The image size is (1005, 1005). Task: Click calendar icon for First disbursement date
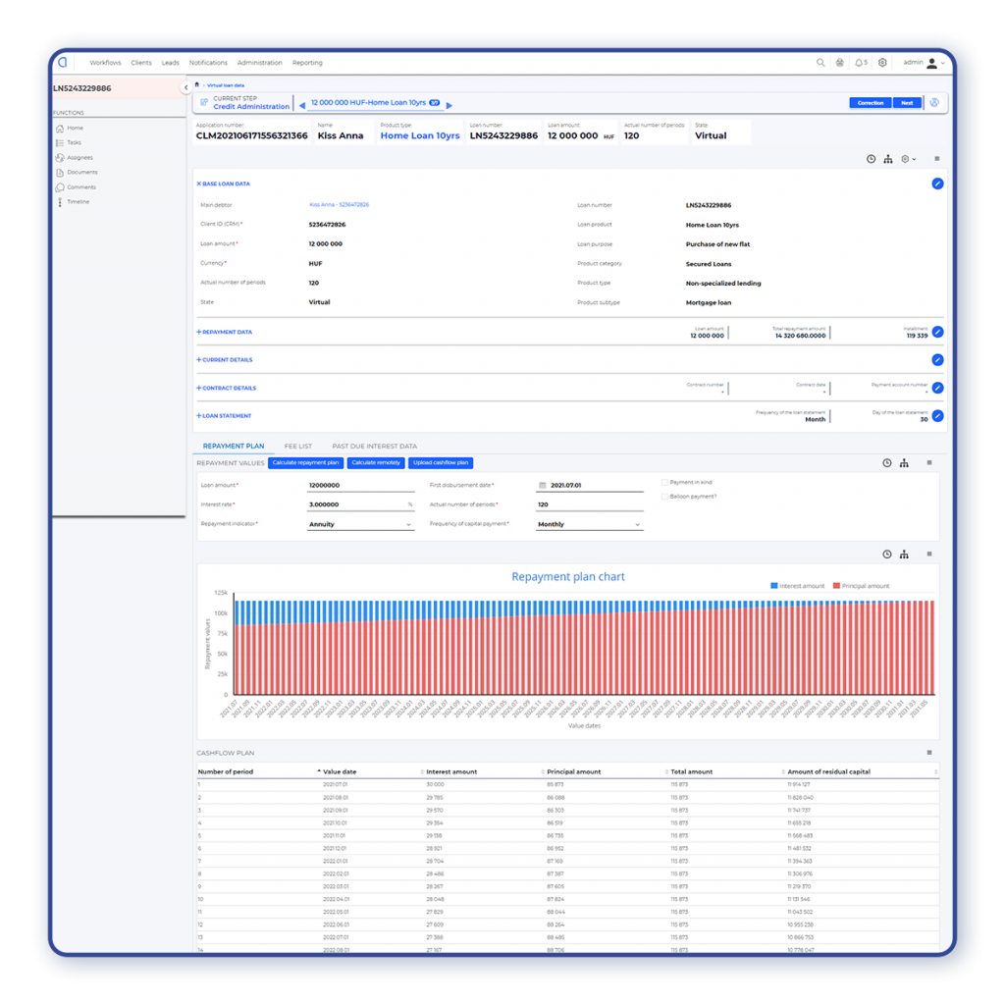pyautogui.click(x=541, y=485)
